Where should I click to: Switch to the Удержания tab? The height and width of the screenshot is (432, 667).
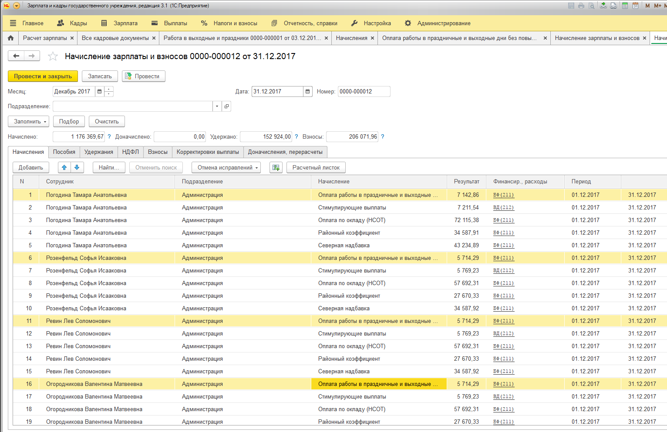(99, 152)
